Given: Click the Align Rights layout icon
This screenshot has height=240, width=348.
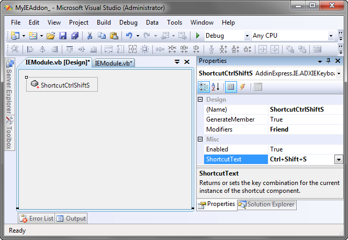Looking at the screenshot, I should tap(54, 49).
